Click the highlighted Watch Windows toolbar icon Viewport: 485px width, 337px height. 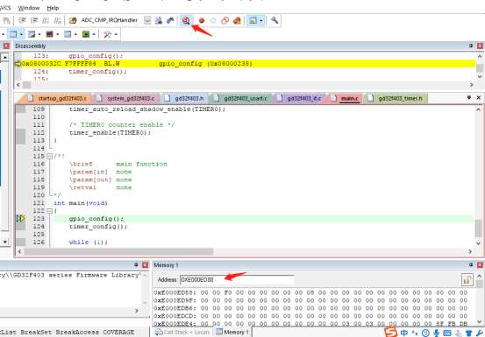click(12, 34)
